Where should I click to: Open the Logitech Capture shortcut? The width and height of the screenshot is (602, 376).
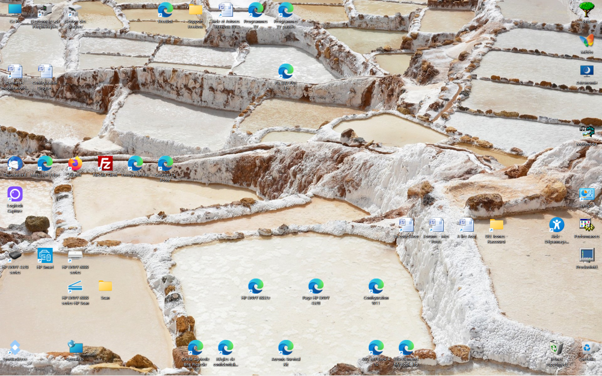tap(15, 194)
